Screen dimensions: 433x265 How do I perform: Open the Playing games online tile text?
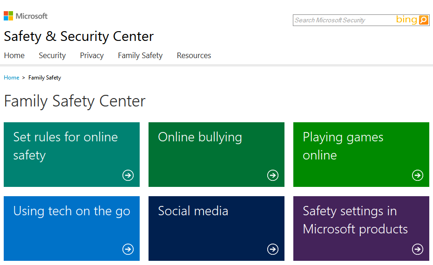343,146
